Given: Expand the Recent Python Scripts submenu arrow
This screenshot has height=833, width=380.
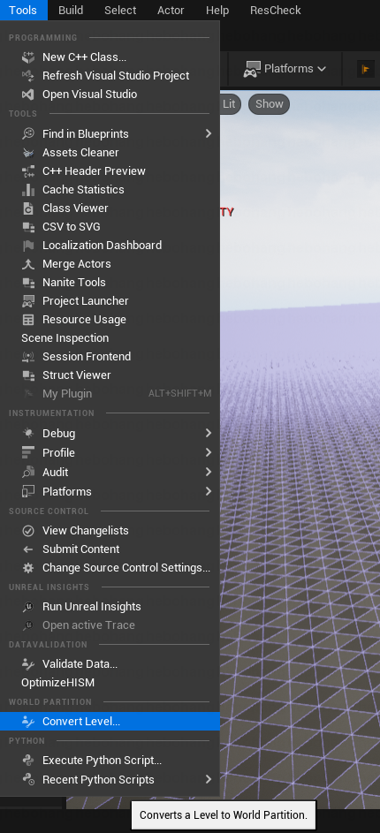Looking at the screenshot, I should [x=209, y=779].
